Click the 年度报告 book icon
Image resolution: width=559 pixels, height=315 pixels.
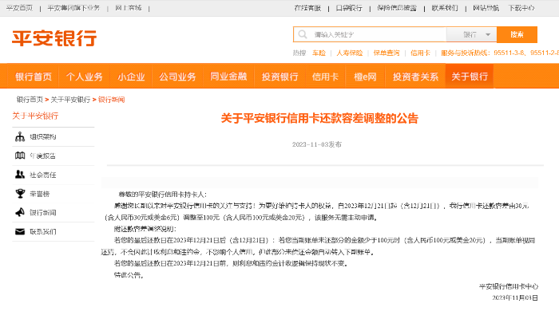tap(20, 156)
